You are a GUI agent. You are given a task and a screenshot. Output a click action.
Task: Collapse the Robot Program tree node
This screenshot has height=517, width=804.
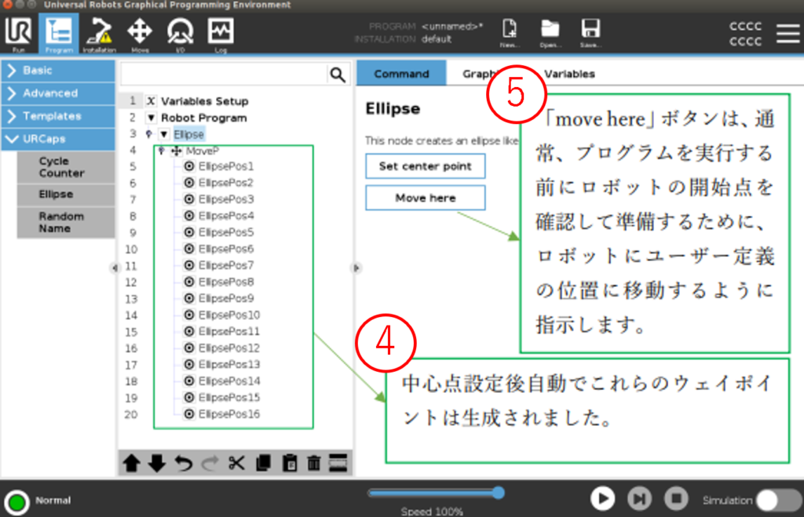point(152,118)
